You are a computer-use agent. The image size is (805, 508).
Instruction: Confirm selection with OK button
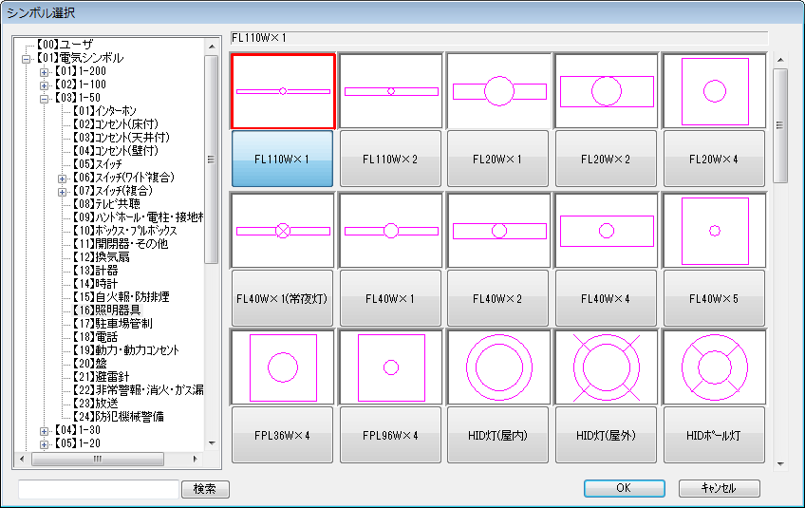pos(624,488)
